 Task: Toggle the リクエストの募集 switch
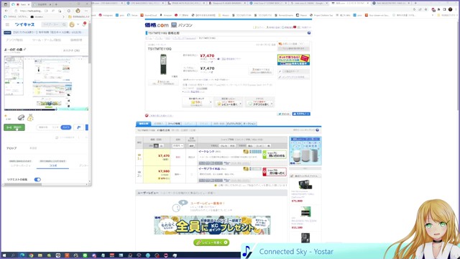pos(37,179)
